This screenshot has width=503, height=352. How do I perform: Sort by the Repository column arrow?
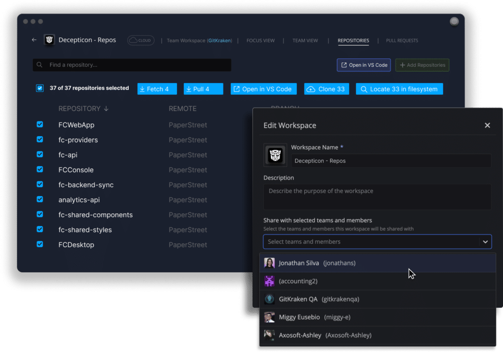click(106, 109)
